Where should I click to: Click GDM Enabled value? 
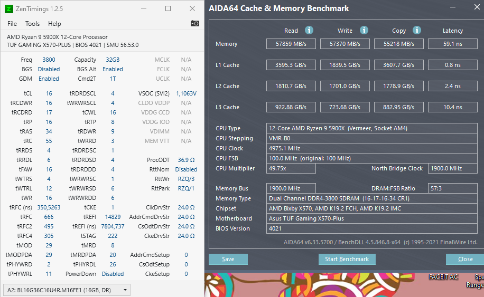pos(49,79)
